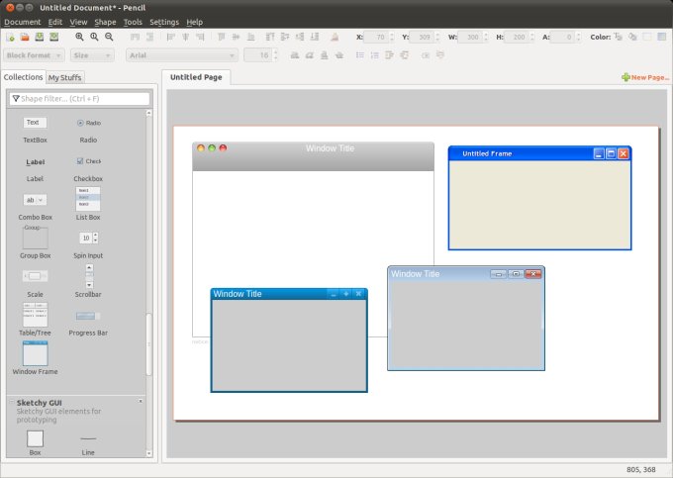Open the text color picker icon
The image size is (673, 478).
(618, 37)
